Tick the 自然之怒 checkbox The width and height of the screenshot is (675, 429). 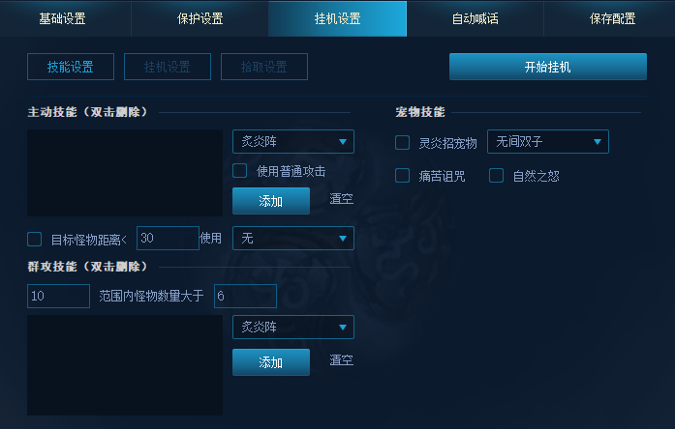(x=497, y=176)
